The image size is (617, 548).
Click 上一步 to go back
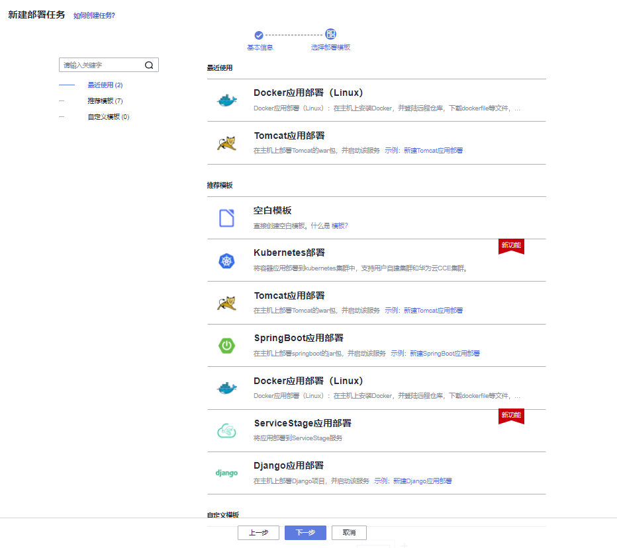[258, 533]
